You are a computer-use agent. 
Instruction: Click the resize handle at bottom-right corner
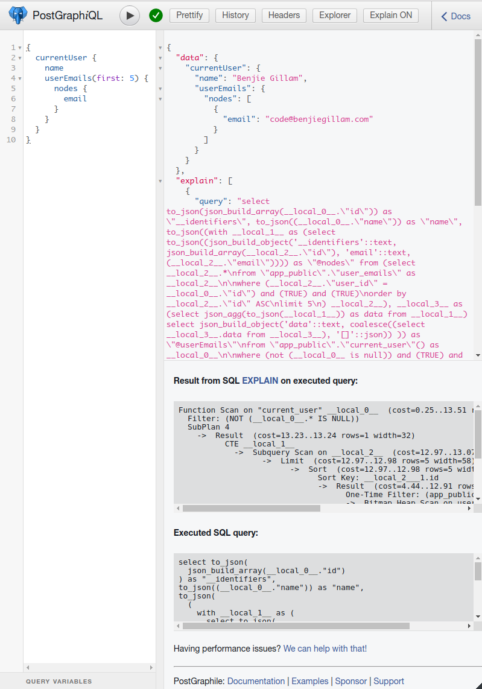pyautogui.click(x=478, y=685)
